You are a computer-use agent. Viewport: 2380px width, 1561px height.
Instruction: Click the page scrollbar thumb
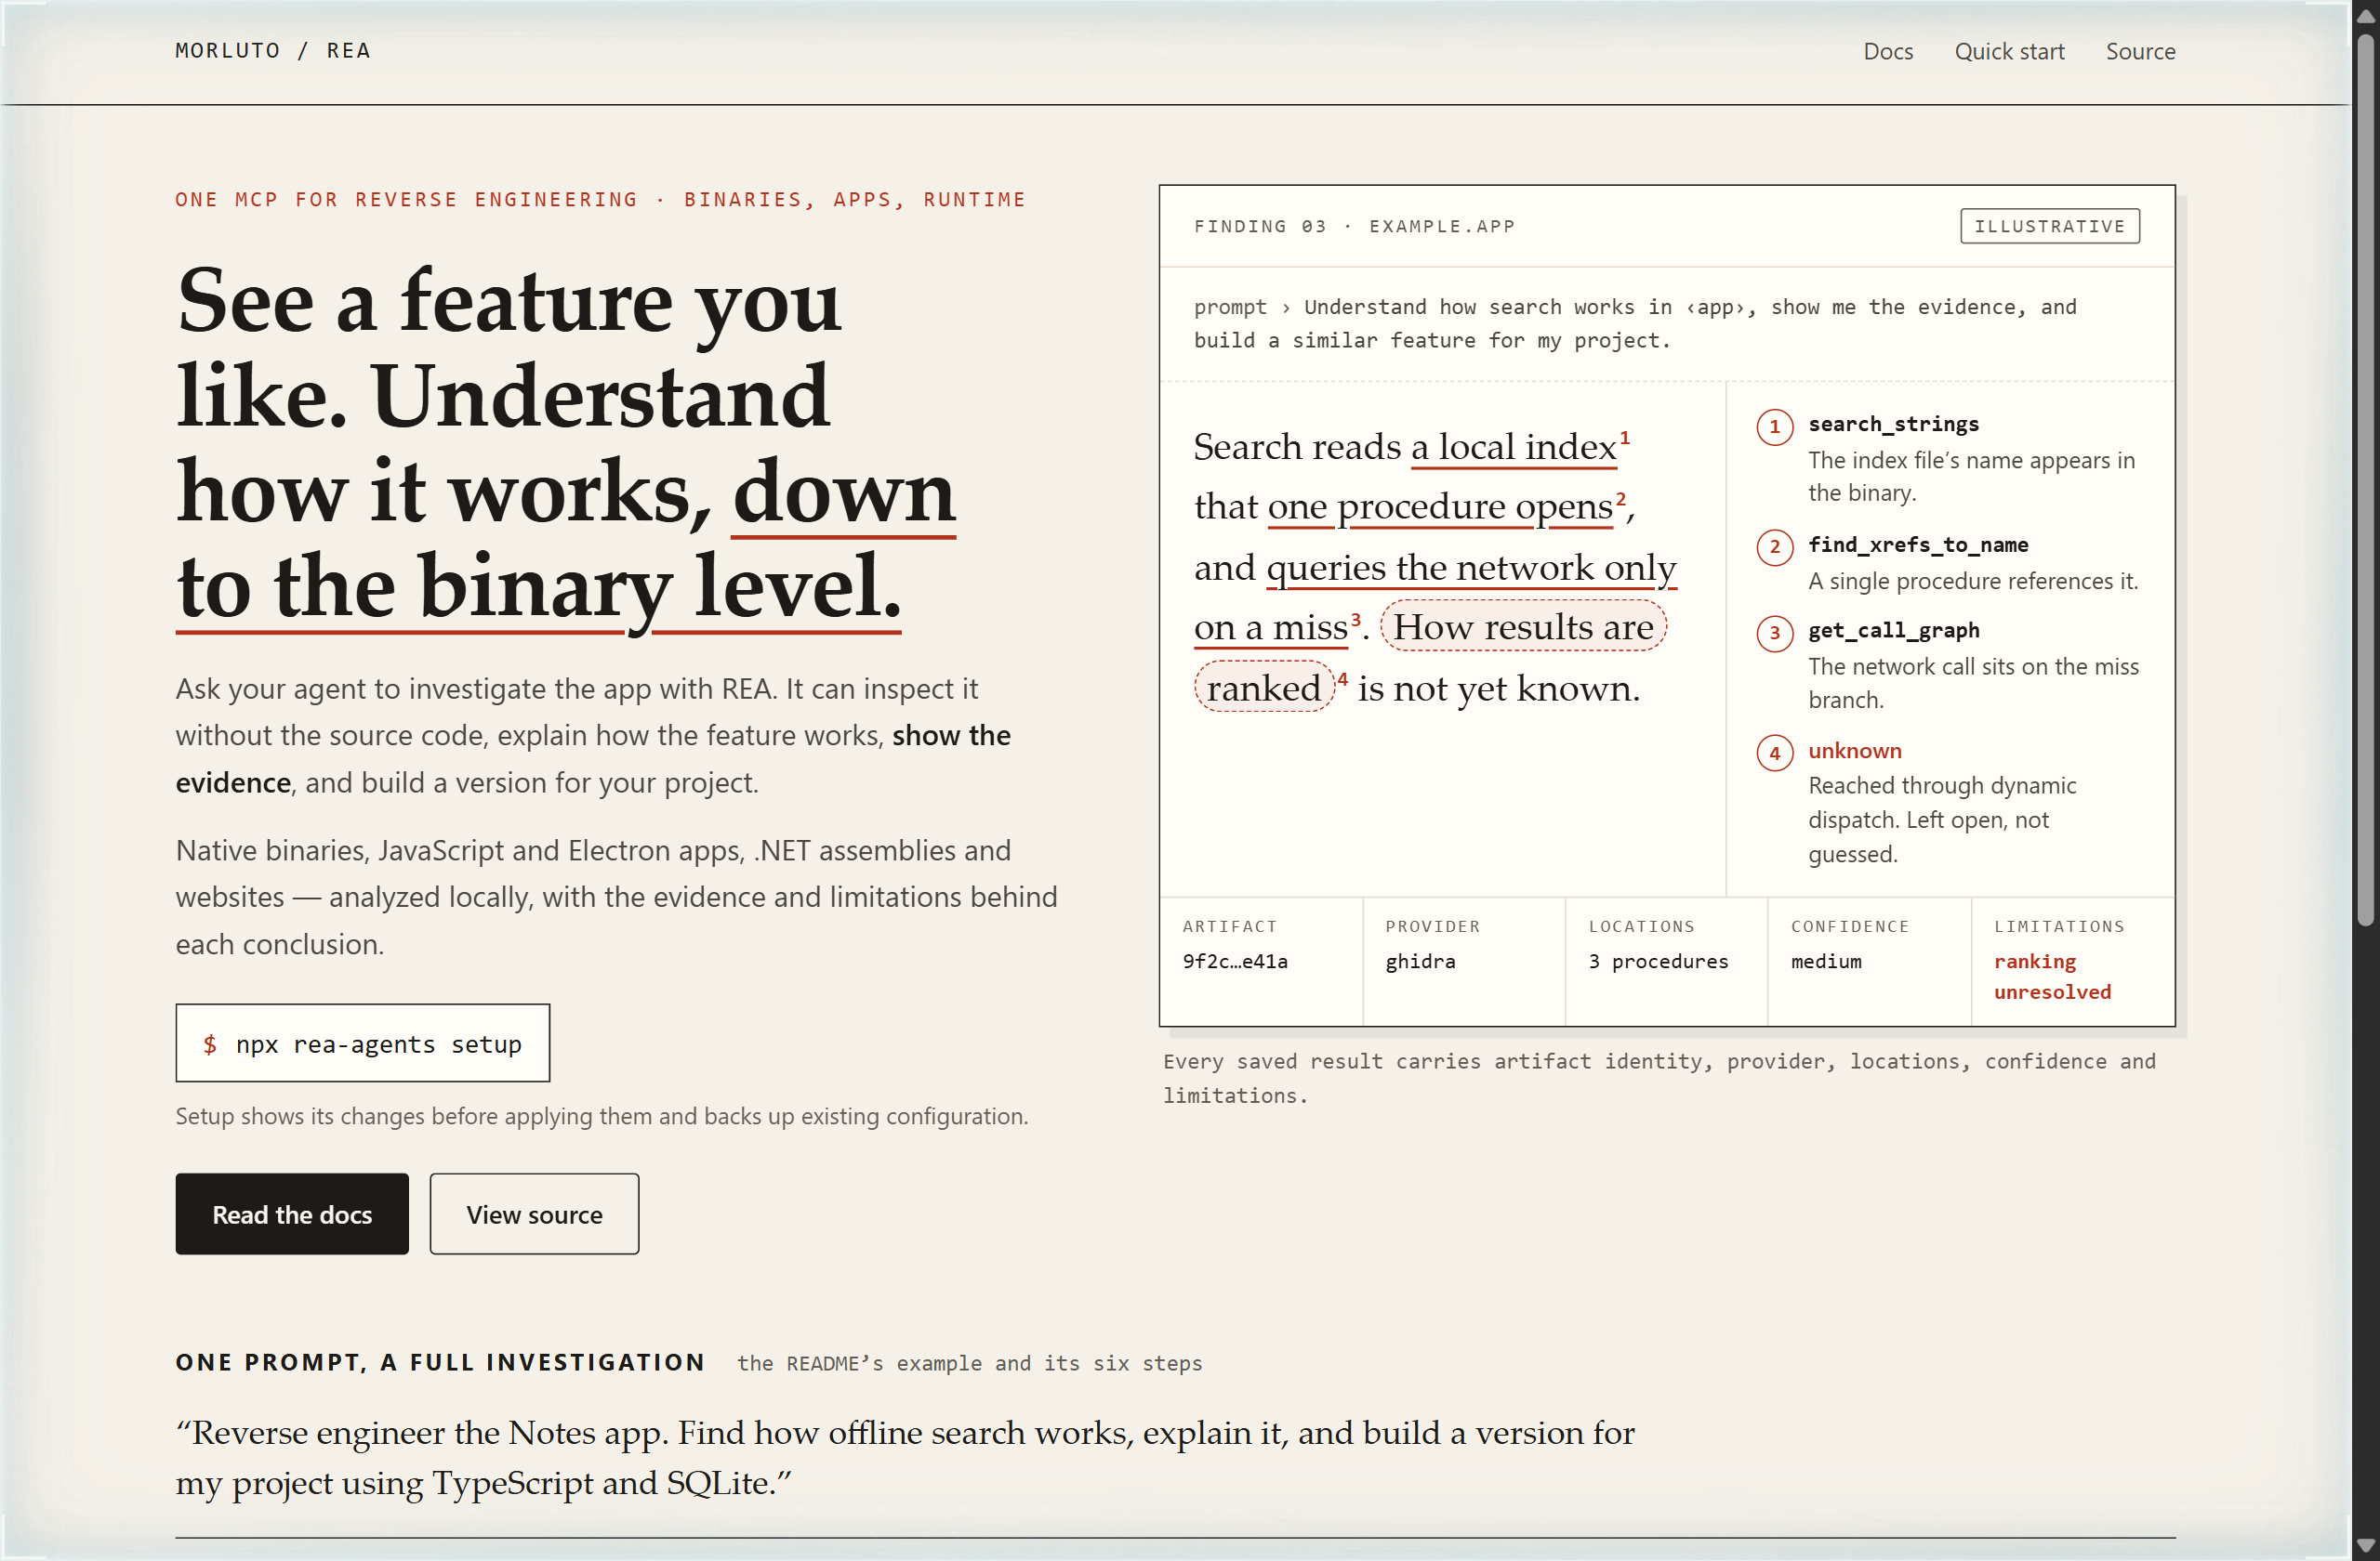coord(2364,479)
